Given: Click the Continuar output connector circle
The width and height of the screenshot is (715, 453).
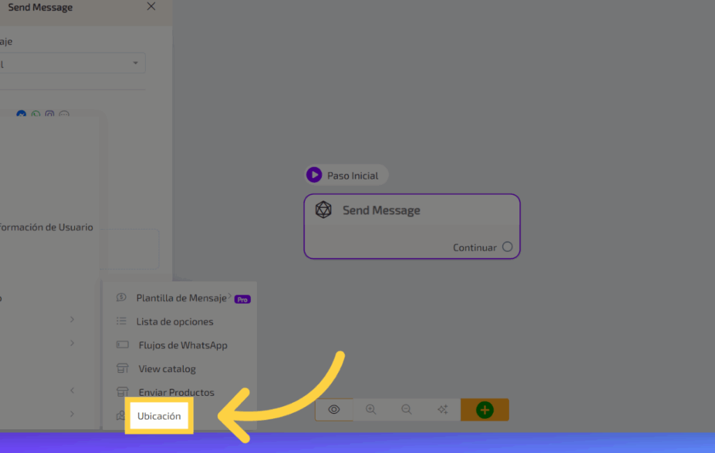Looking at the screenshot, I should tap(507, 247).
